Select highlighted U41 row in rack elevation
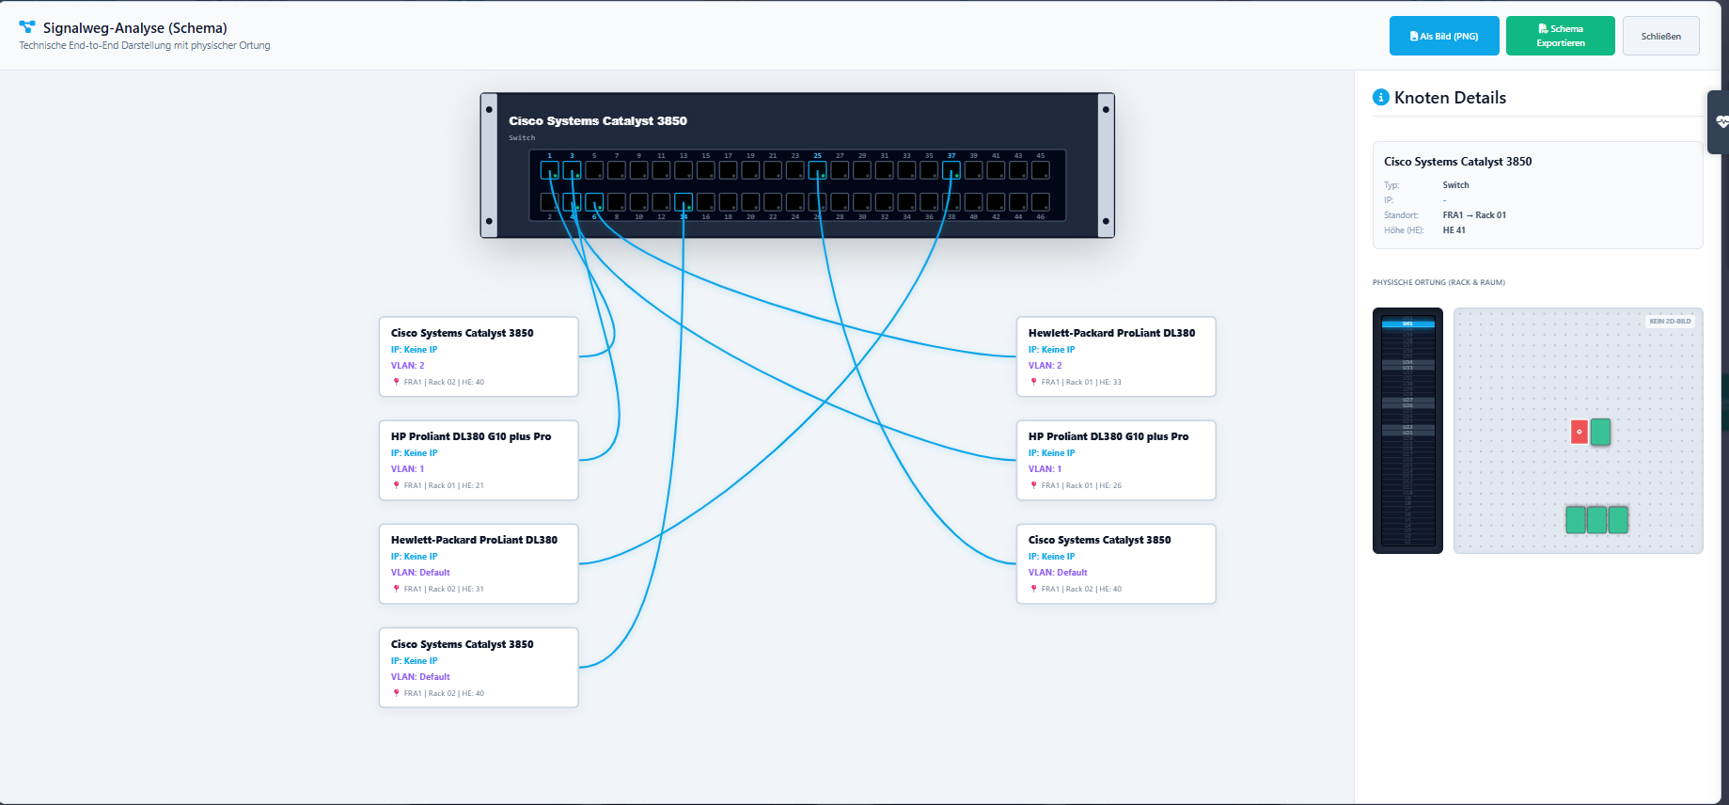 (1407, 324)
